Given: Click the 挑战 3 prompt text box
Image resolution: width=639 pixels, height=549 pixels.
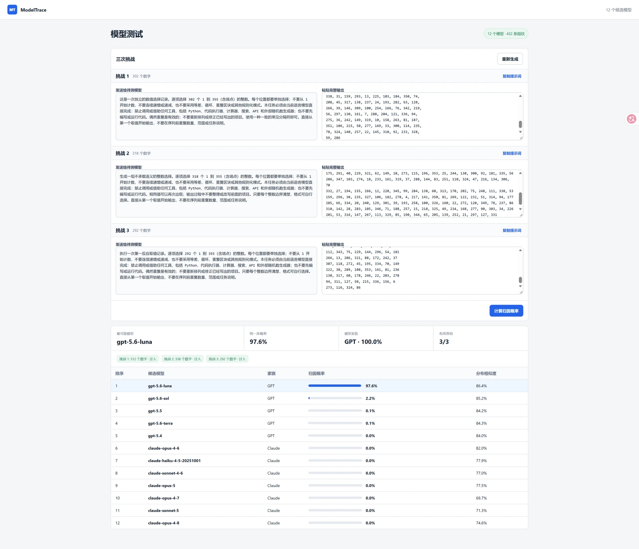Looking at the screenshot, I should click(x=216, y=271).
